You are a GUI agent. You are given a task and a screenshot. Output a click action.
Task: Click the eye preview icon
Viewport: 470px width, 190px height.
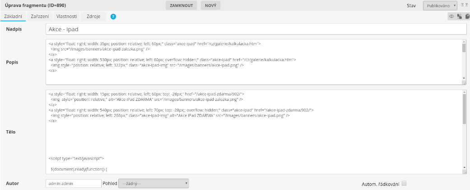point(451,16)
